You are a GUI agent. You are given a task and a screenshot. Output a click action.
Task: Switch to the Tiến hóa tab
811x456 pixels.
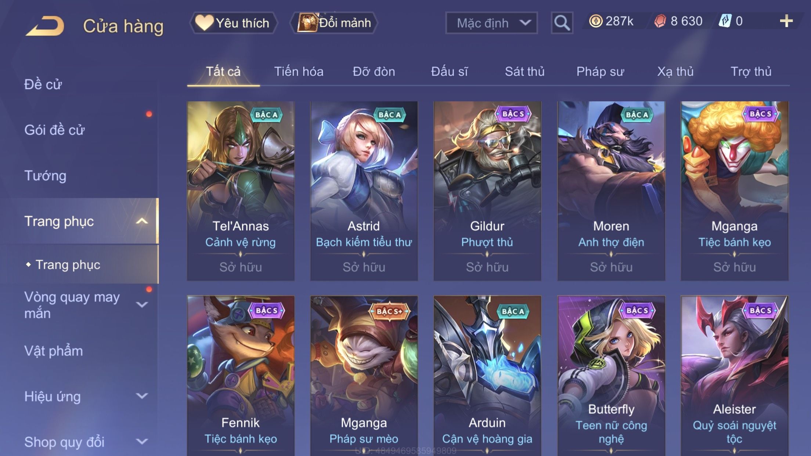[x=299, y=72]
